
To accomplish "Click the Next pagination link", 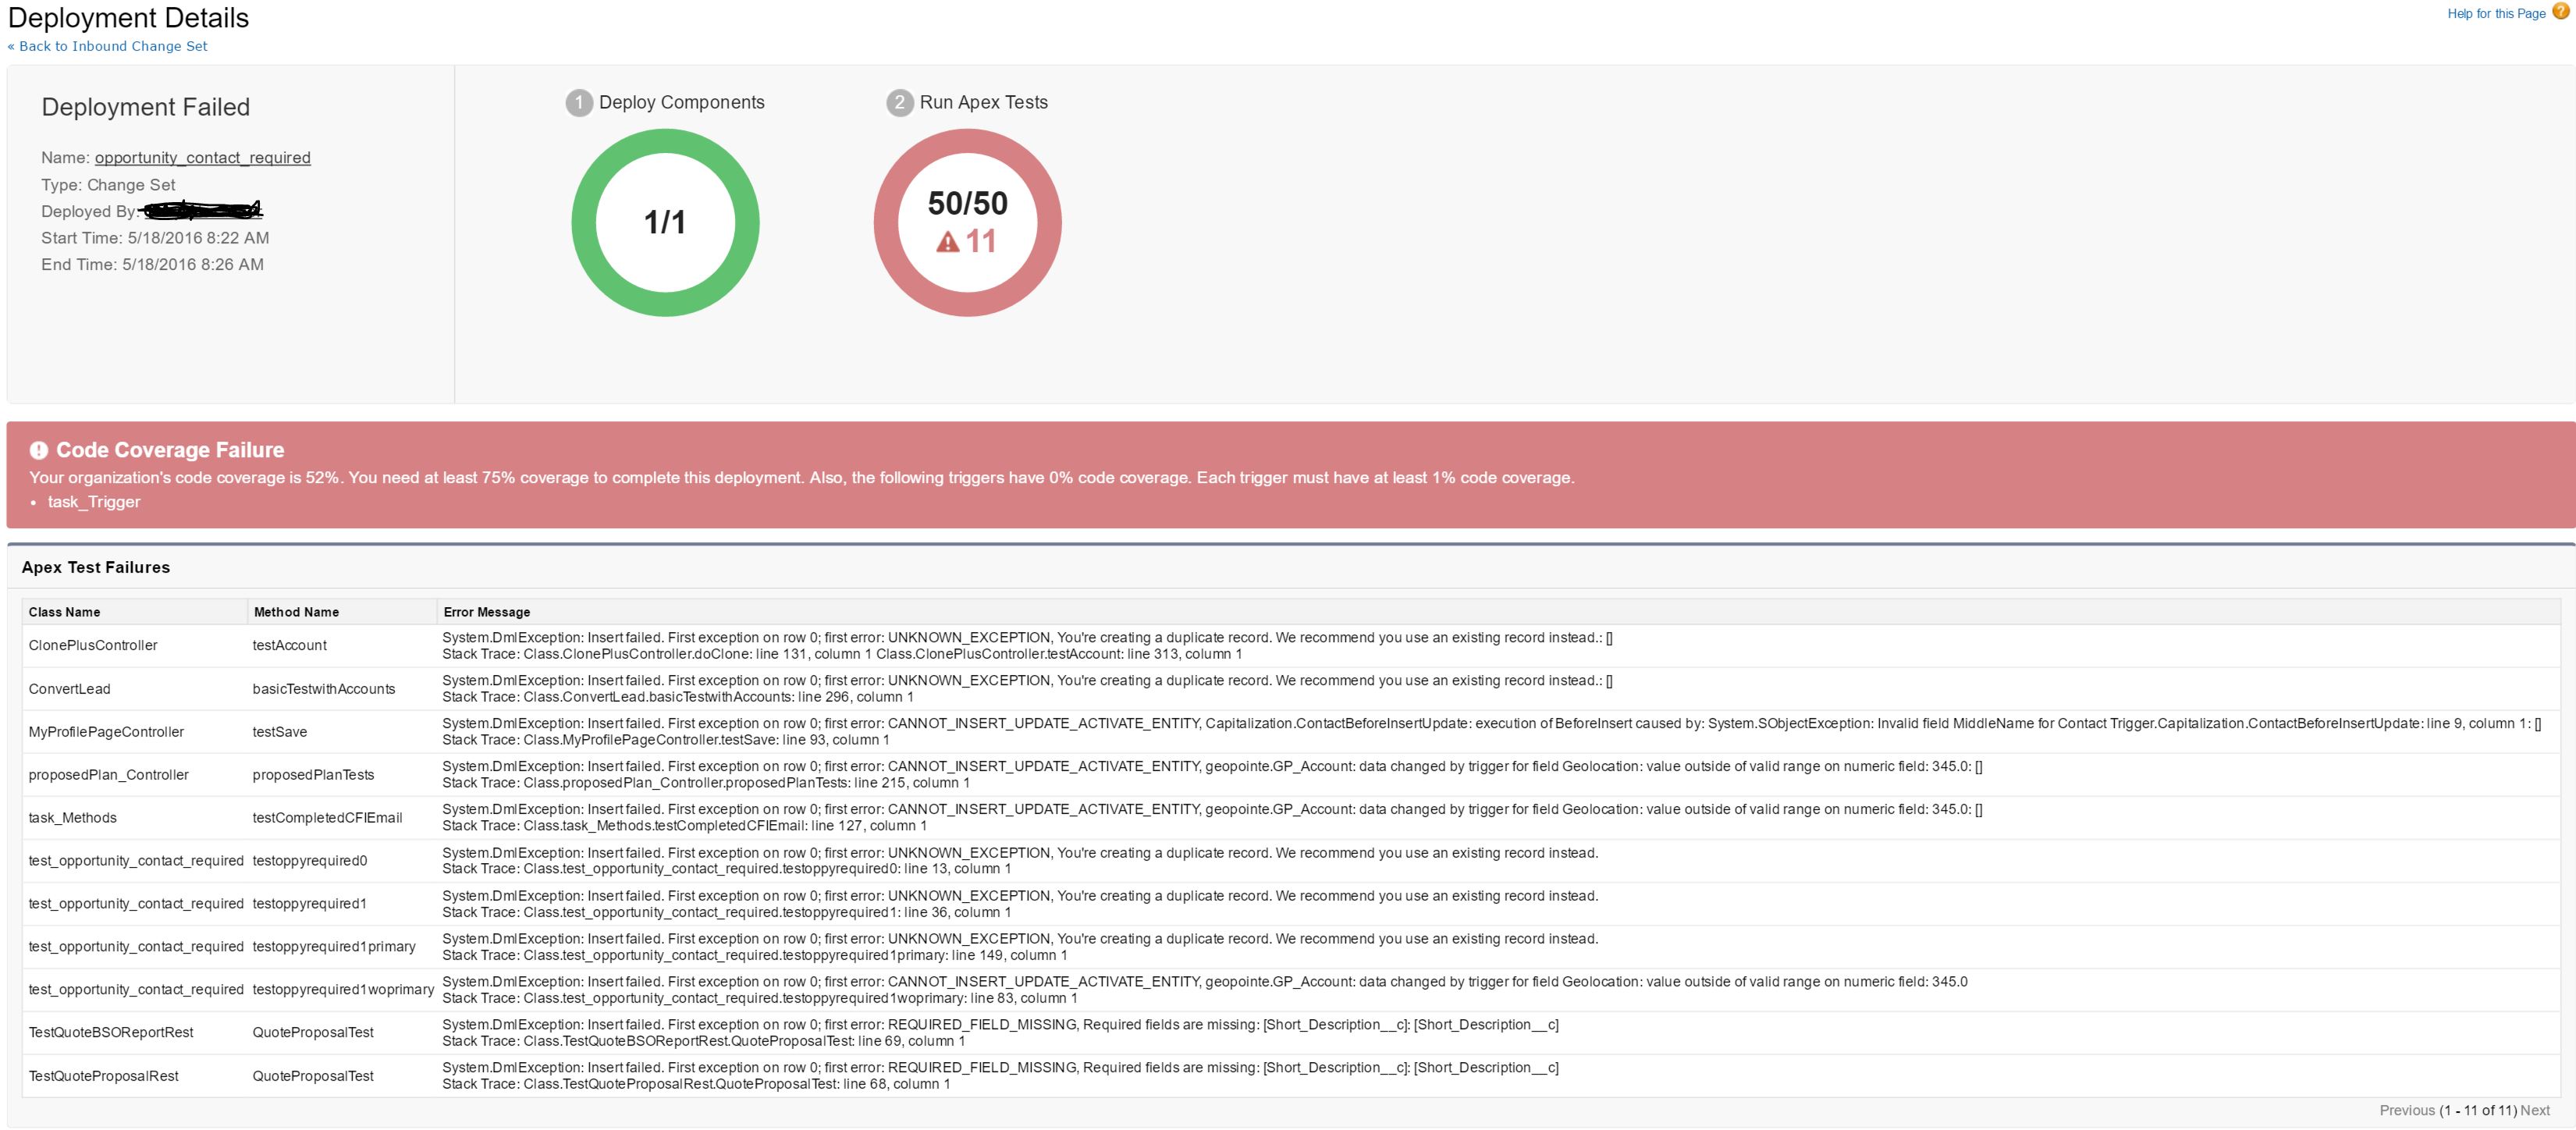I will 2534,1110.
